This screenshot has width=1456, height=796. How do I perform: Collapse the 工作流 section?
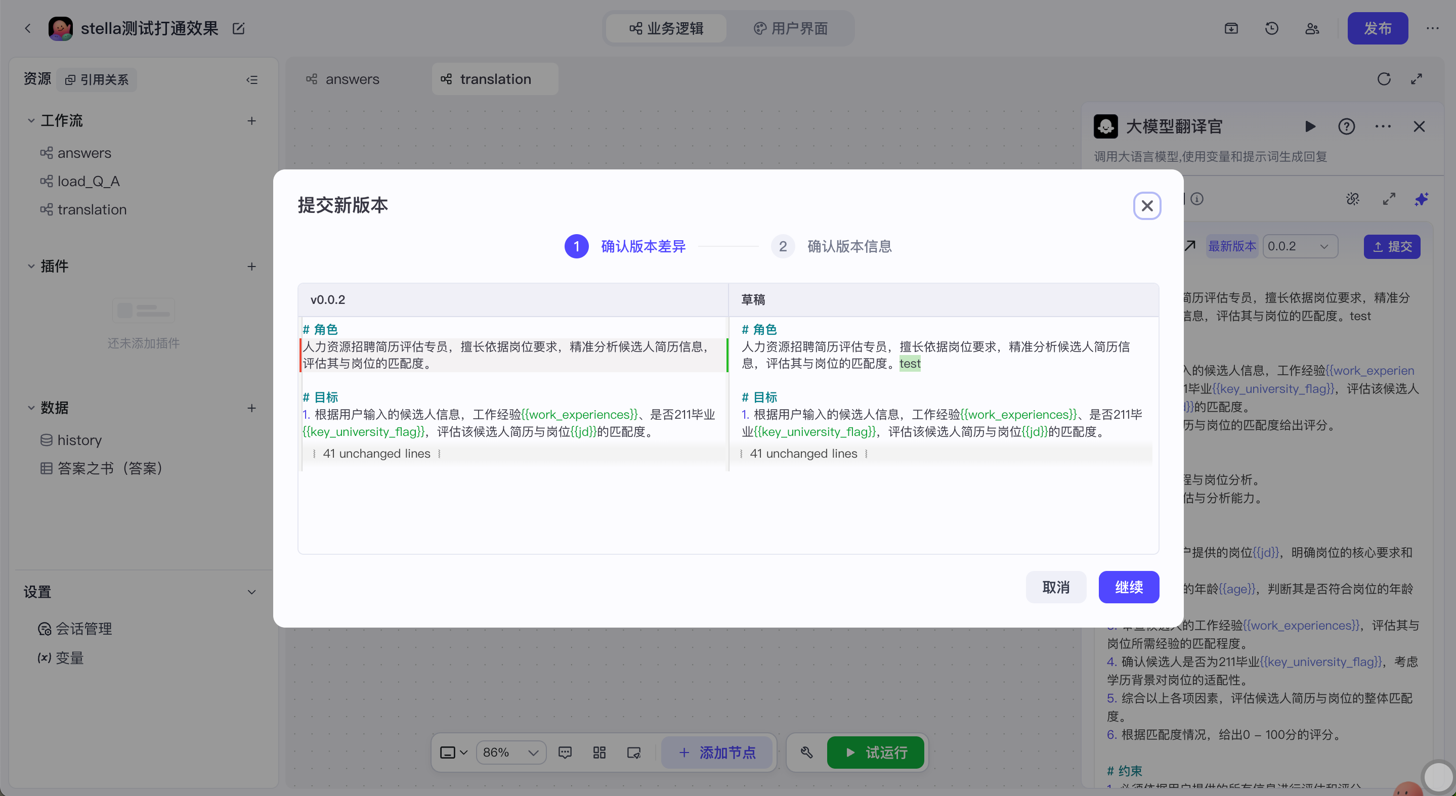31,120
